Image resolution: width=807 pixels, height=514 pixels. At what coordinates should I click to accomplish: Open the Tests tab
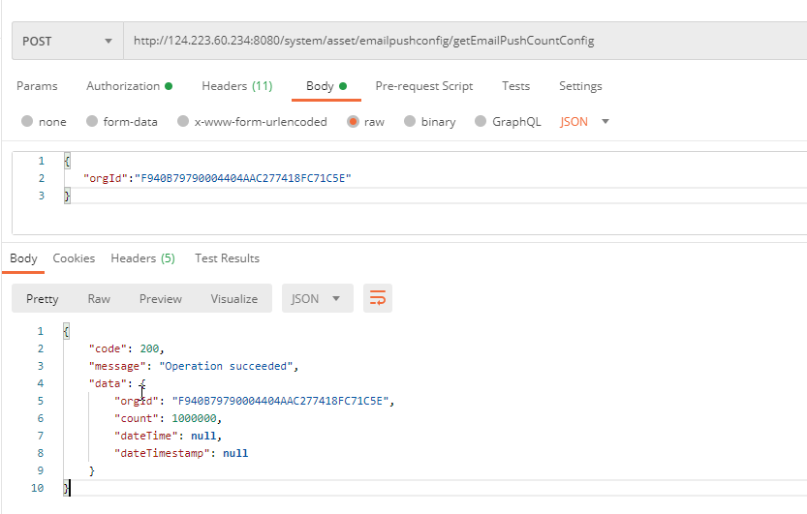(x=515, y=86)
